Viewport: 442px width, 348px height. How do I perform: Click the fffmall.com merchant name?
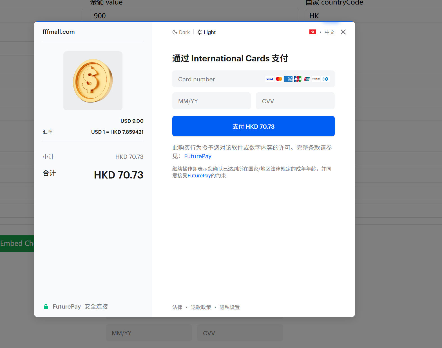click(59, 32)
